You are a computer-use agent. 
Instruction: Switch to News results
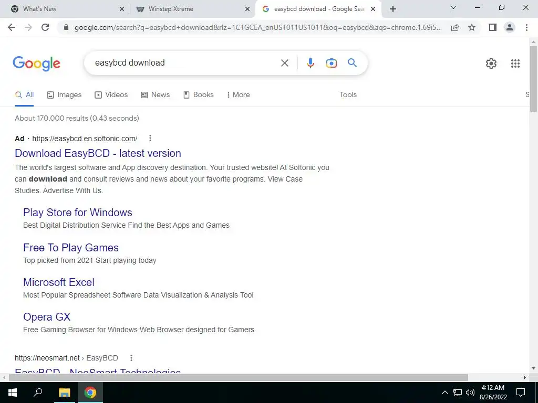click(x=155, y=94)
